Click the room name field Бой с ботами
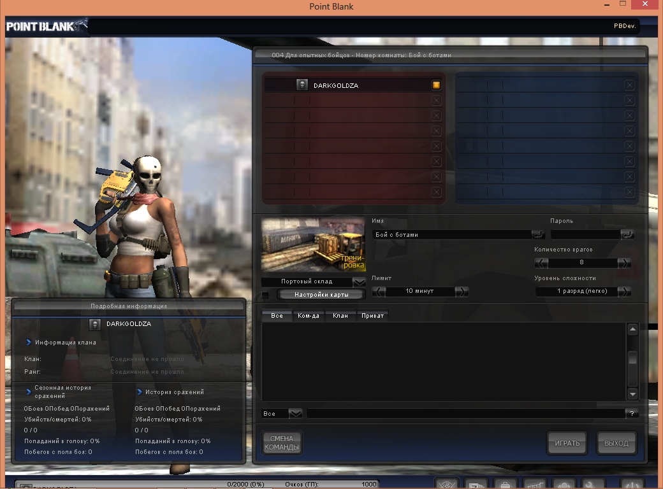663x489 pixels. pos(451,235)
